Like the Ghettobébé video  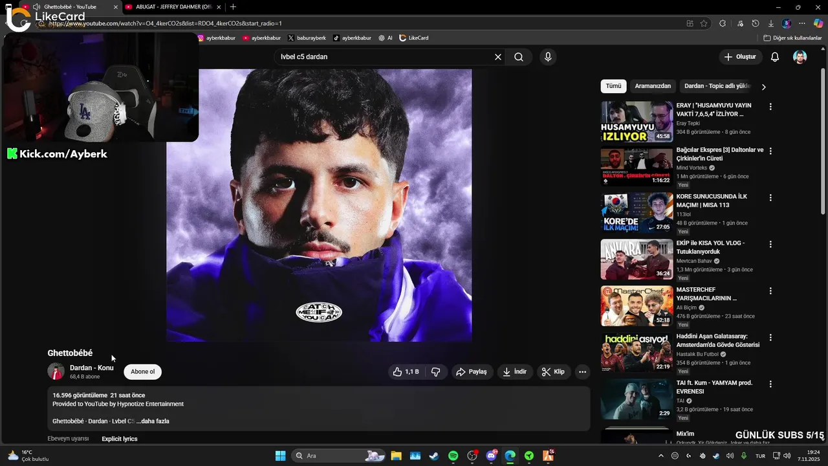point(406,372)
